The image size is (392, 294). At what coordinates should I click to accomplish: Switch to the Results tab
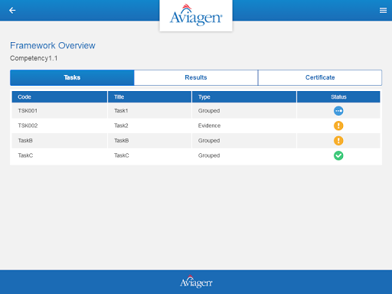click(196, 77)
